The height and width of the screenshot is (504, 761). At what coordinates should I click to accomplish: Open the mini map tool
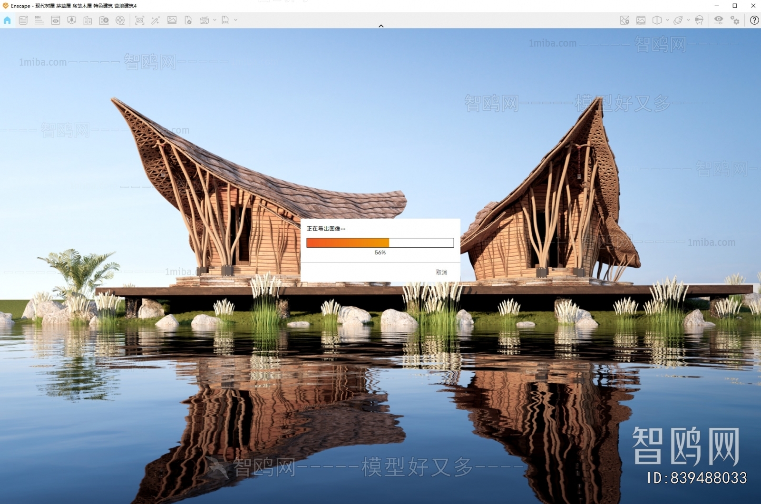coord(625,20)
